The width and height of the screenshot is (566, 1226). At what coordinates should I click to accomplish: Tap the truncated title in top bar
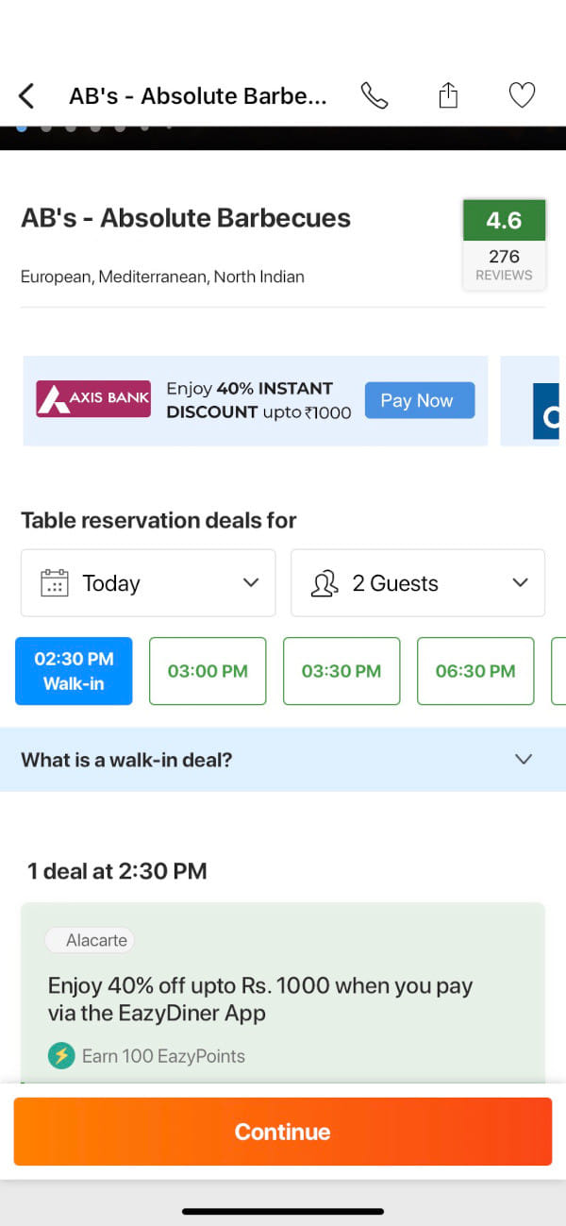tap(198, 95)
